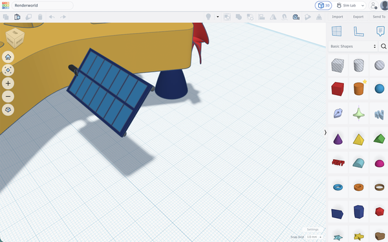388x242 pixels.
Task: Select the striped Box hole shape
Action: pyautogui.click(x=338, y=65)
